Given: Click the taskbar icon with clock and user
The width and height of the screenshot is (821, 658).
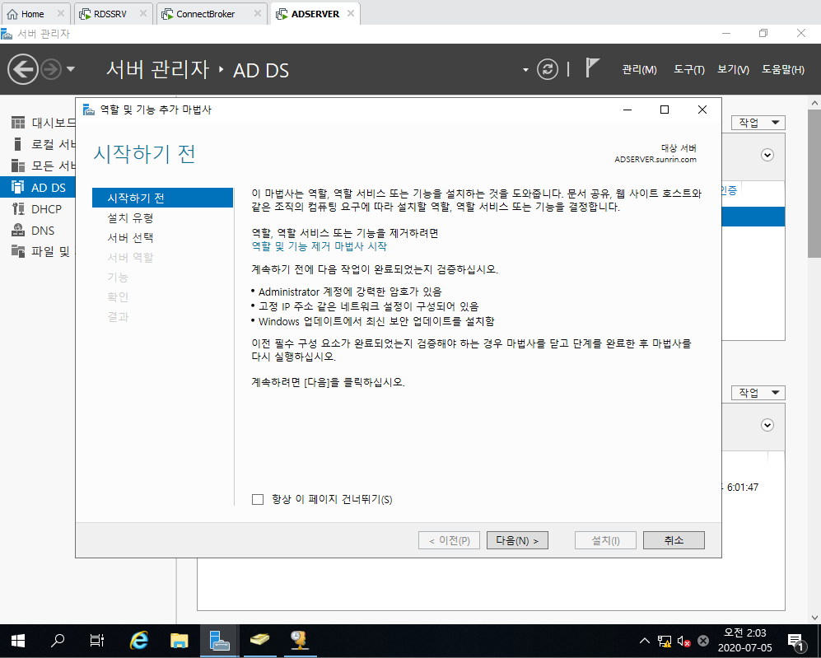Looking at the screenshot, I should (x=300, y=641).
